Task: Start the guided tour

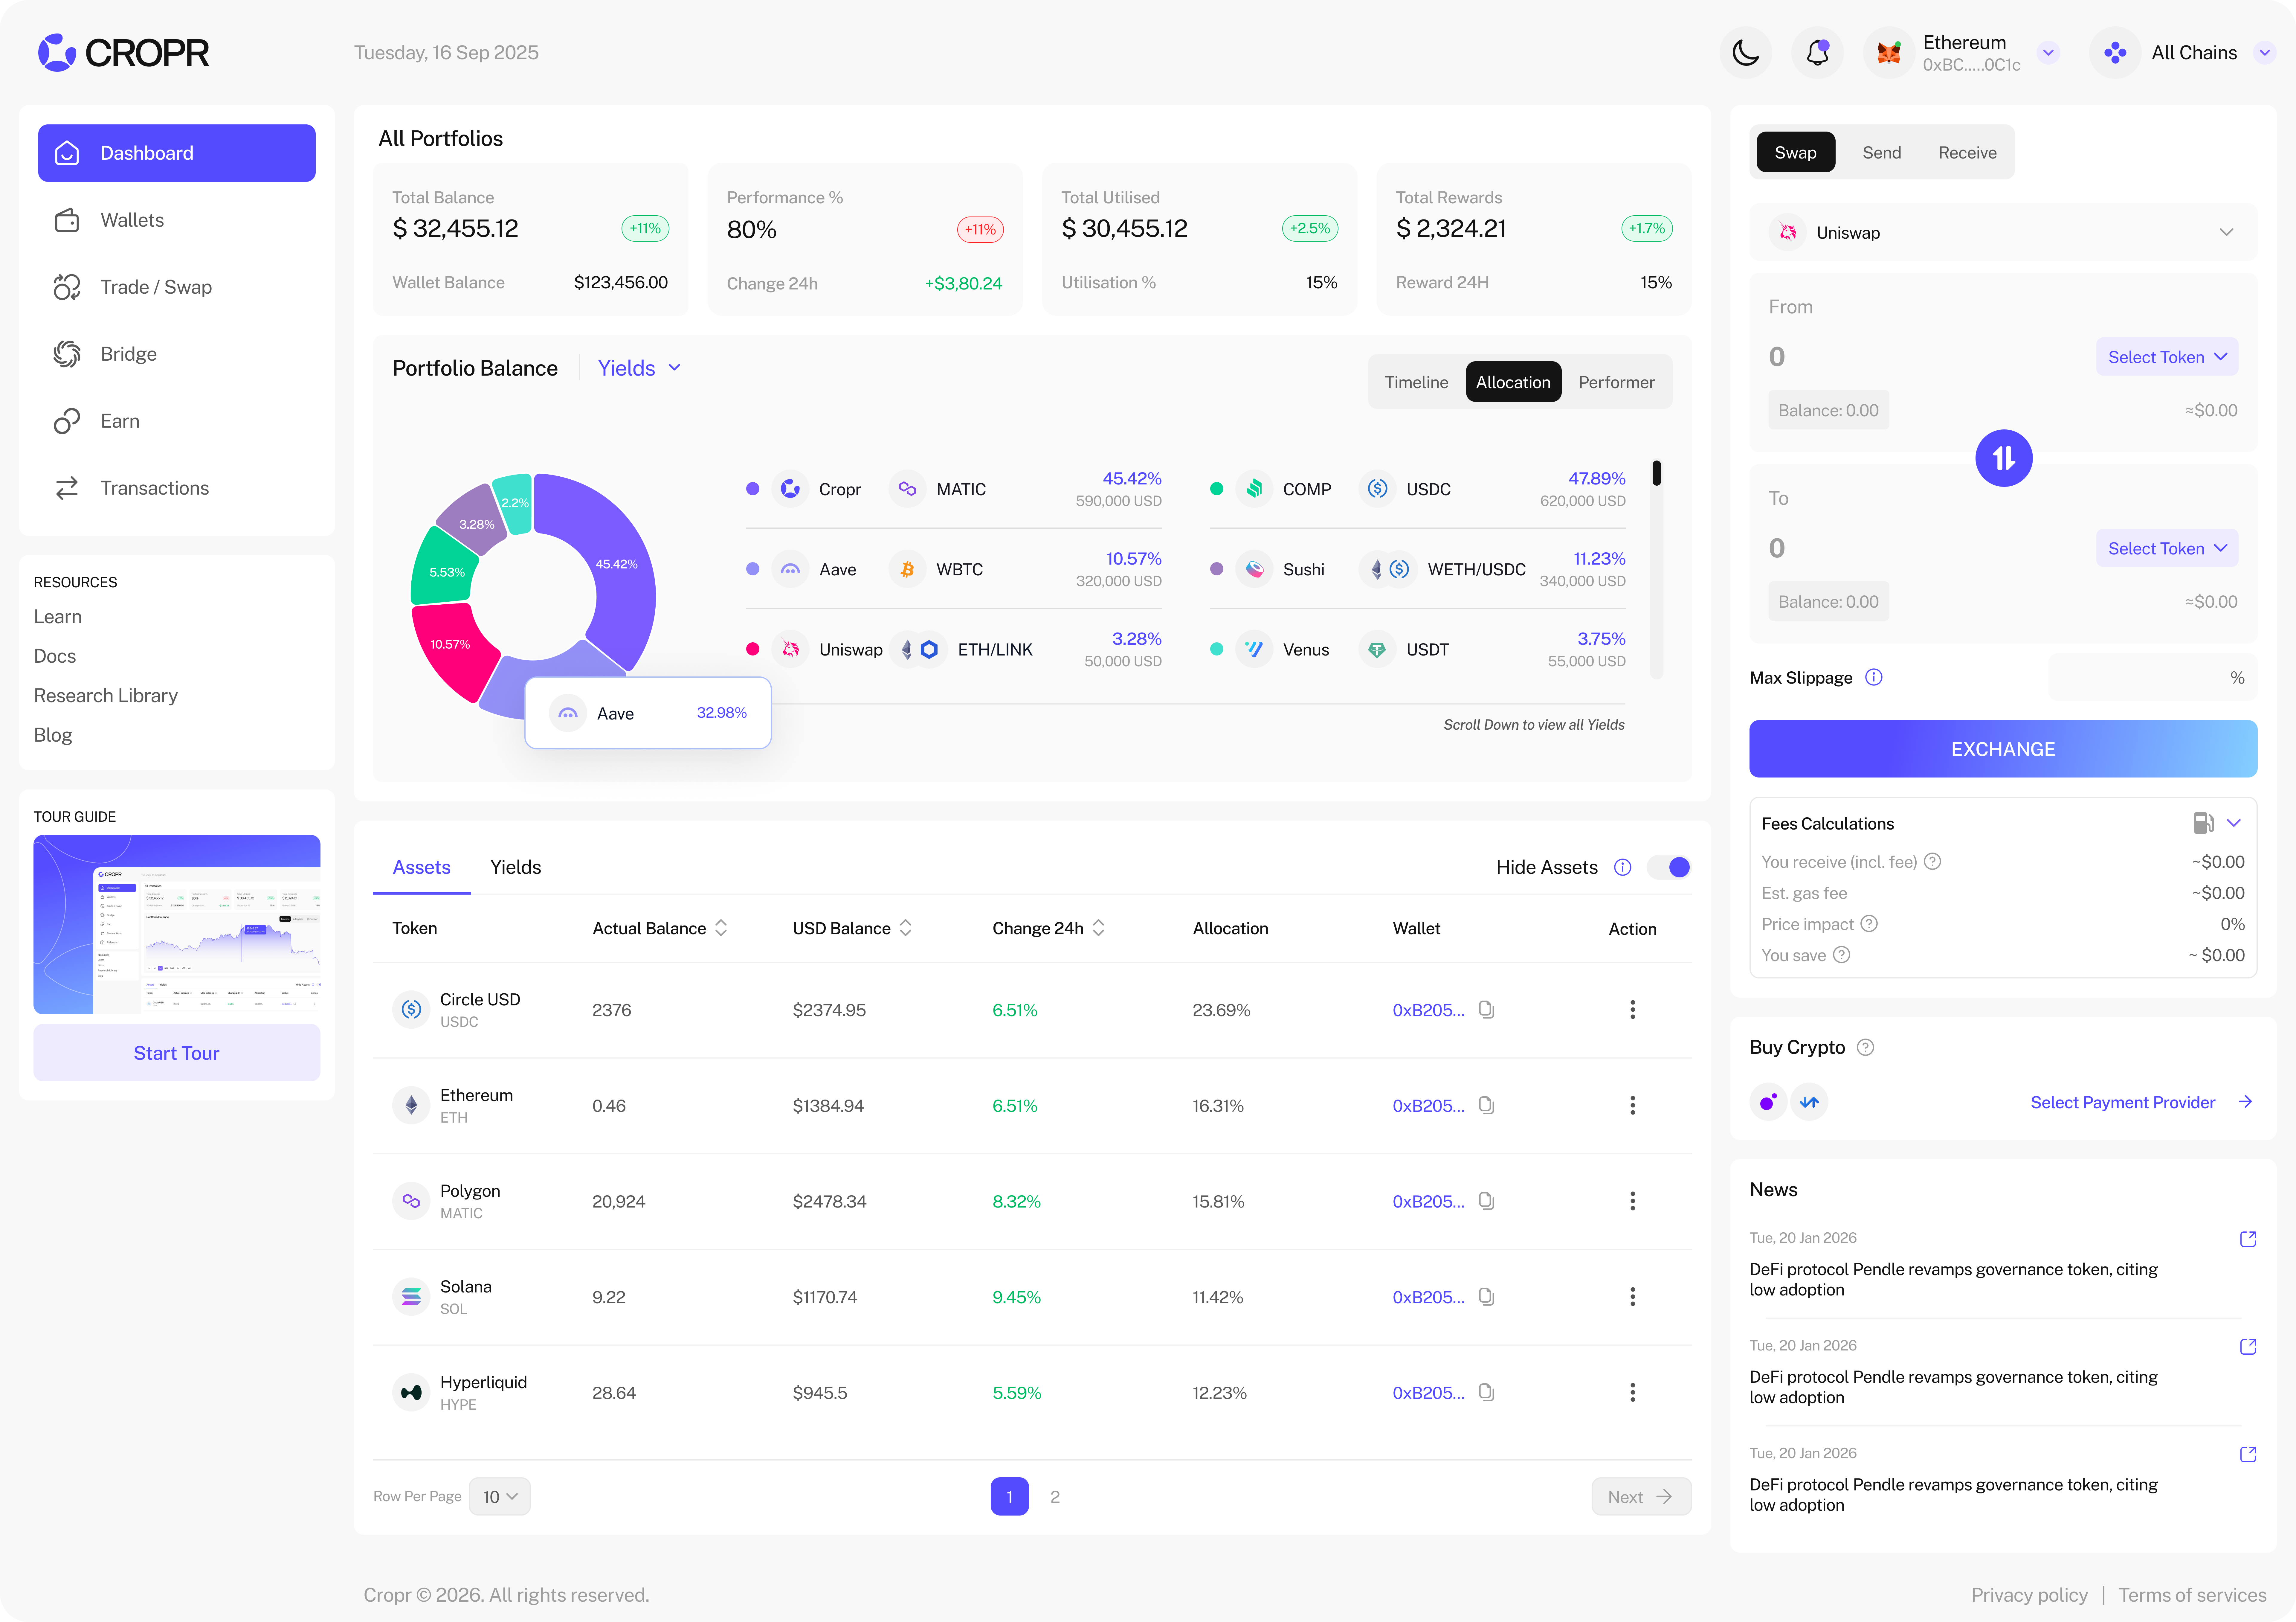Action: pyautogui.click(x=177, y=1053)
